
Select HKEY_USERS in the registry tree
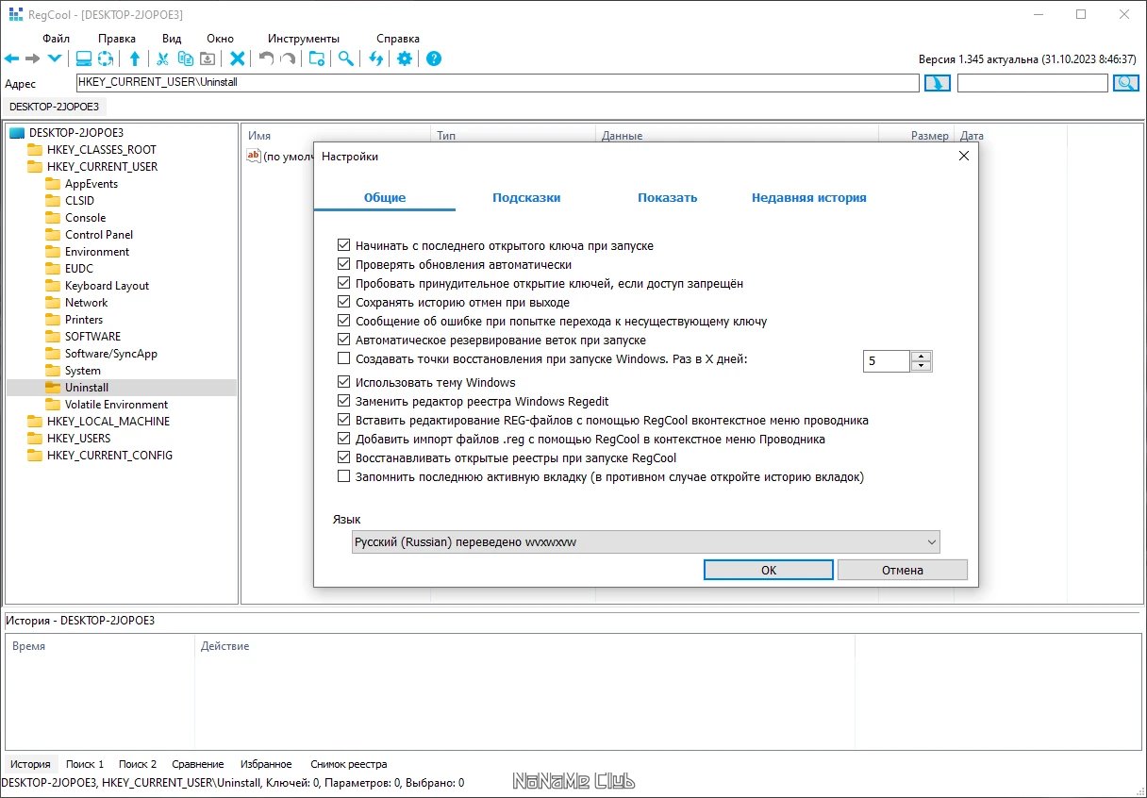[x=78, y=439]
